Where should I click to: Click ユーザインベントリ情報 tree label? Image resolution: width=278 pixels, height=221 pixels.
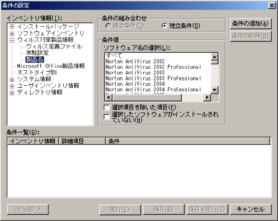point(48,86)
